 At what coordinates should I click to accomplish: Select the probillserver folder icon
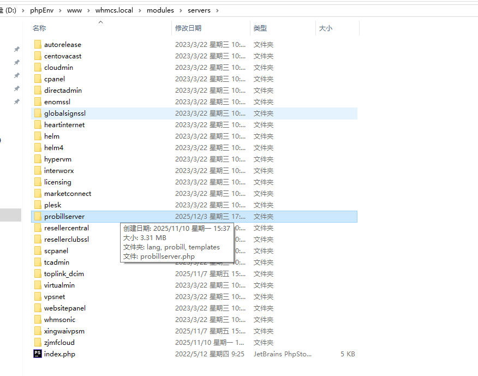coord(38,217)
